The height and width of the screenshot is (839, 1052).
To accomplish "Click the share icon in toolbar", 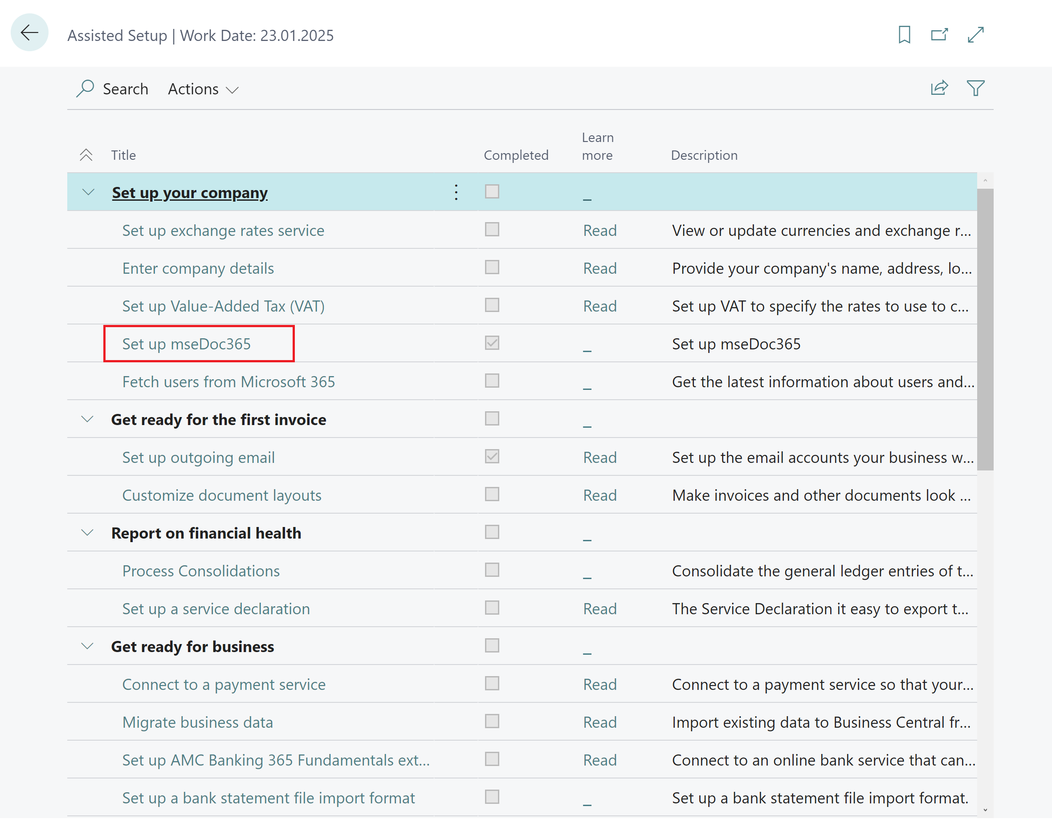I will 939,88.
